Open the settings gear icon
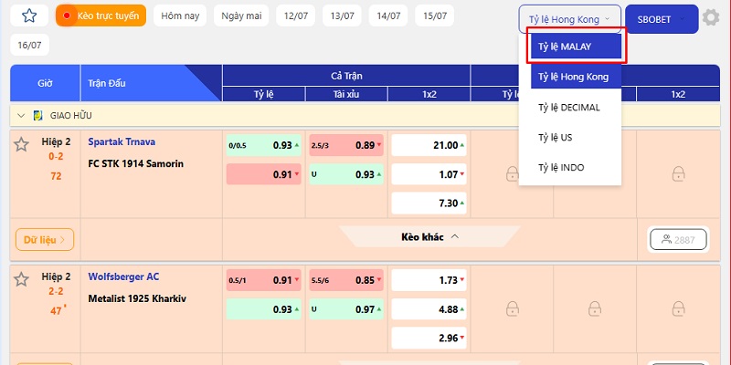 tap(711, 18)
